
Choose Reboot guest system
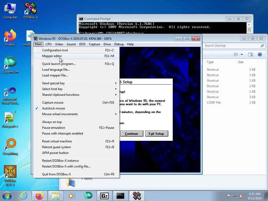coord(76,147)
